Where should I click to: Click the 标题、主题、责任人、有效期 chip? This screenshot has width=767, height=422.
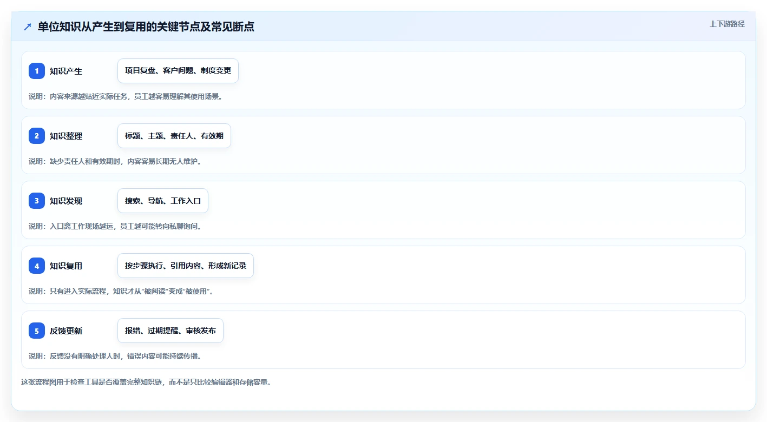(174, 136)
